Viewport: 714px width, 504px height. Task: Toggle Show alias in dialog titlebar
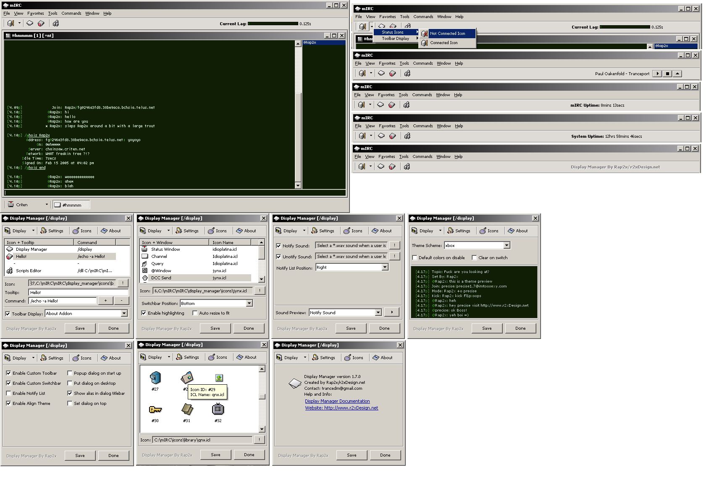pyautogui.click(x=70, y=393)
